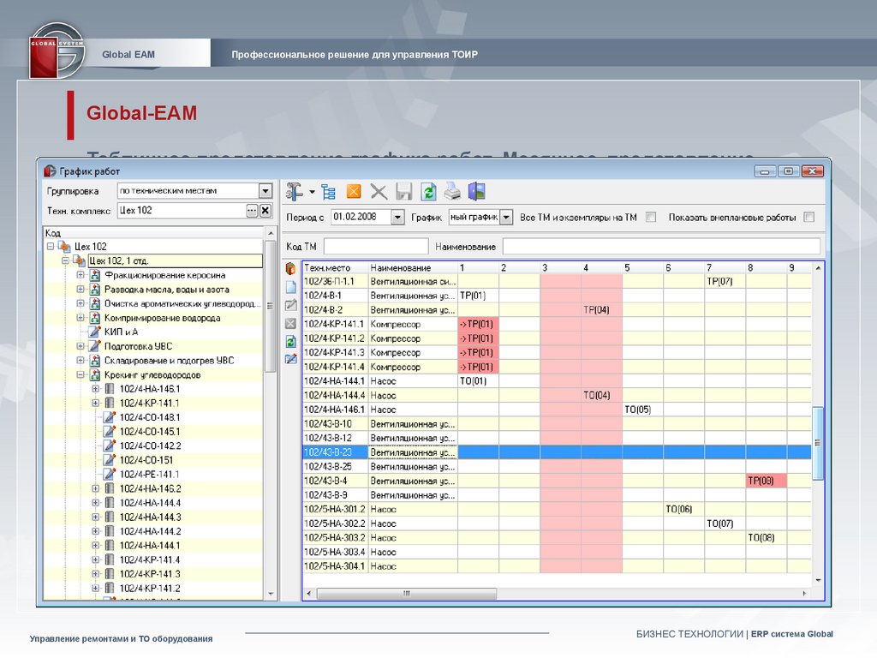
Task: Open the График type dropdown
Action: click(506, 218)
